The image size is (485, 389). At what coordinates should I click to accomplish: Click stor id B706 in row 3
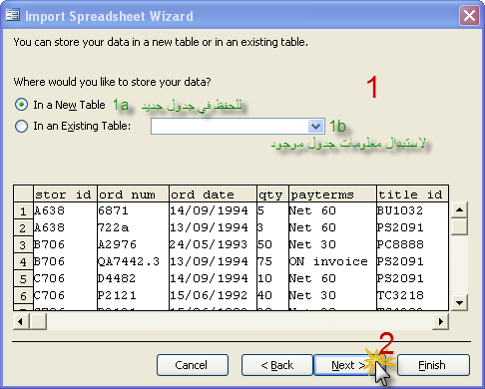coord(65,244)
